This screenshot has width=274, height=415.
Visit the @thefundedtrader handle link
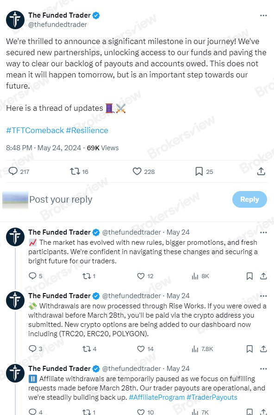(x=55, y=25)
